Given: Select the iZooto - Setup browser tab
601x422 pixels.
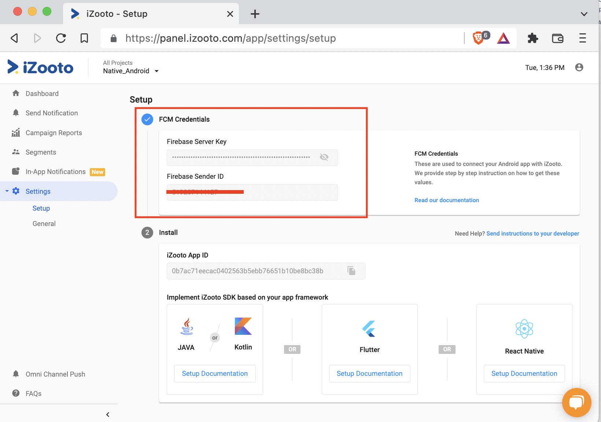Looking at the screenshot, I should [151, 14].
